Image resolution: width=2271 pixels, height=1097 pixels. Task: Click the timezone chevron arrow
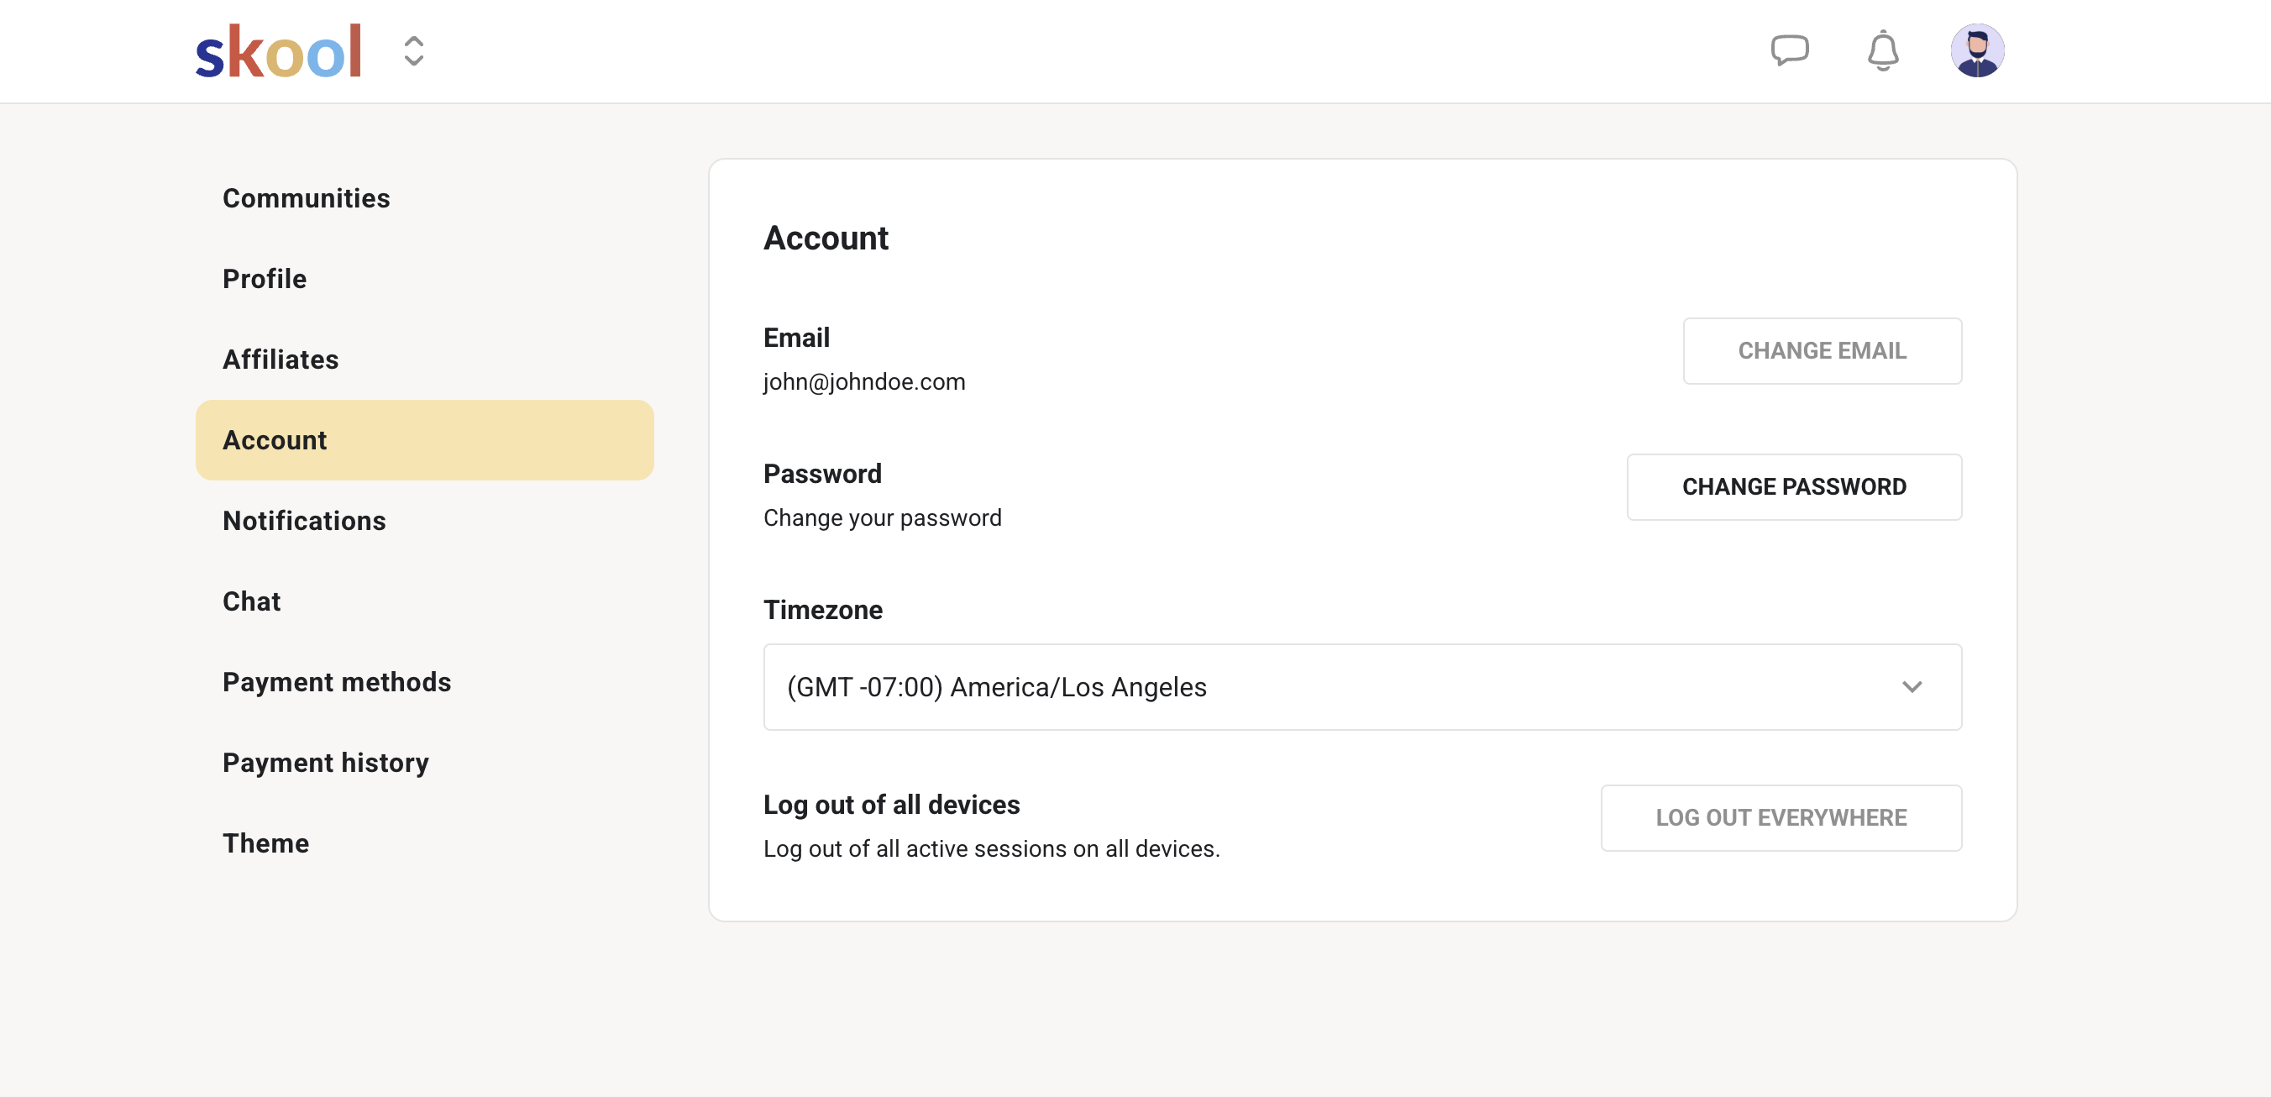[1912, 686]
